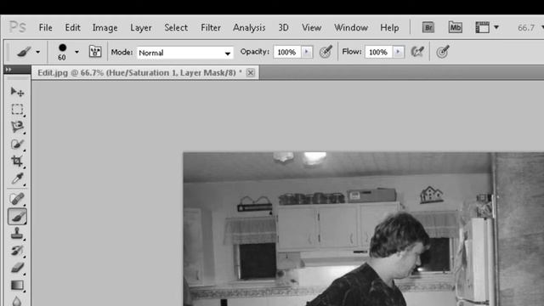Image resolution: width=544 pixels, height=306 pixels.
Task: Select the Crop tool
Action: (17, 161)
